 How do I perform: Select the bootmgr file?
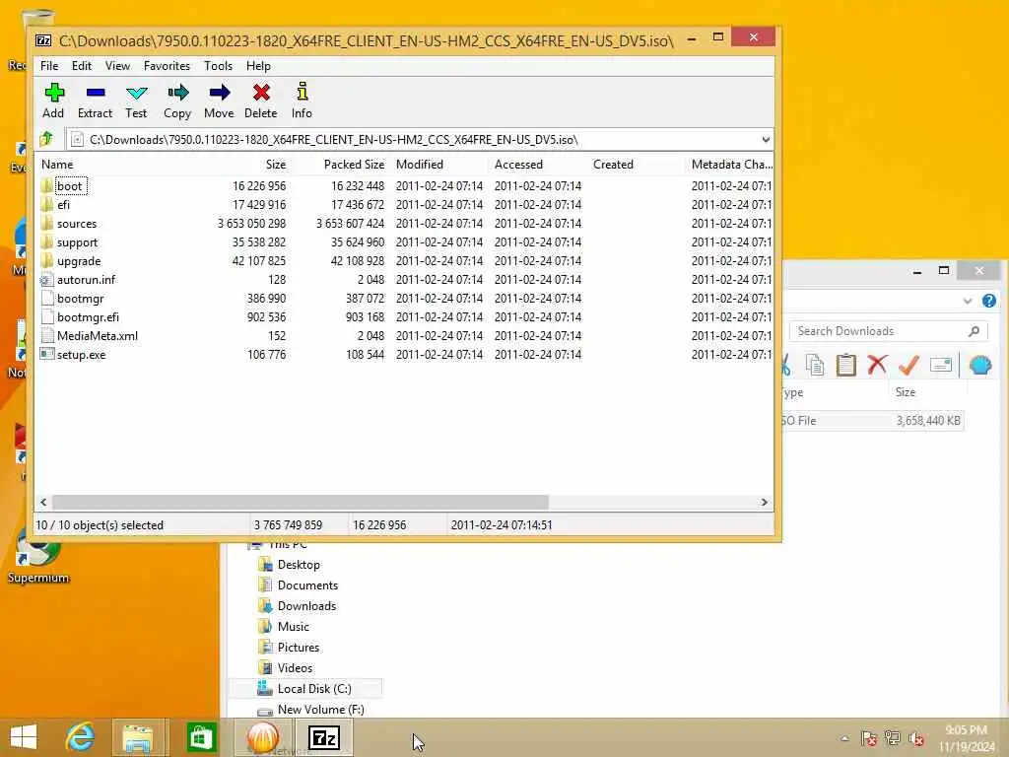[80, 298]
